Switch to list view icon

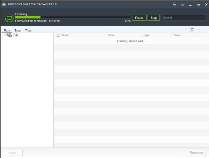point(192,29)
